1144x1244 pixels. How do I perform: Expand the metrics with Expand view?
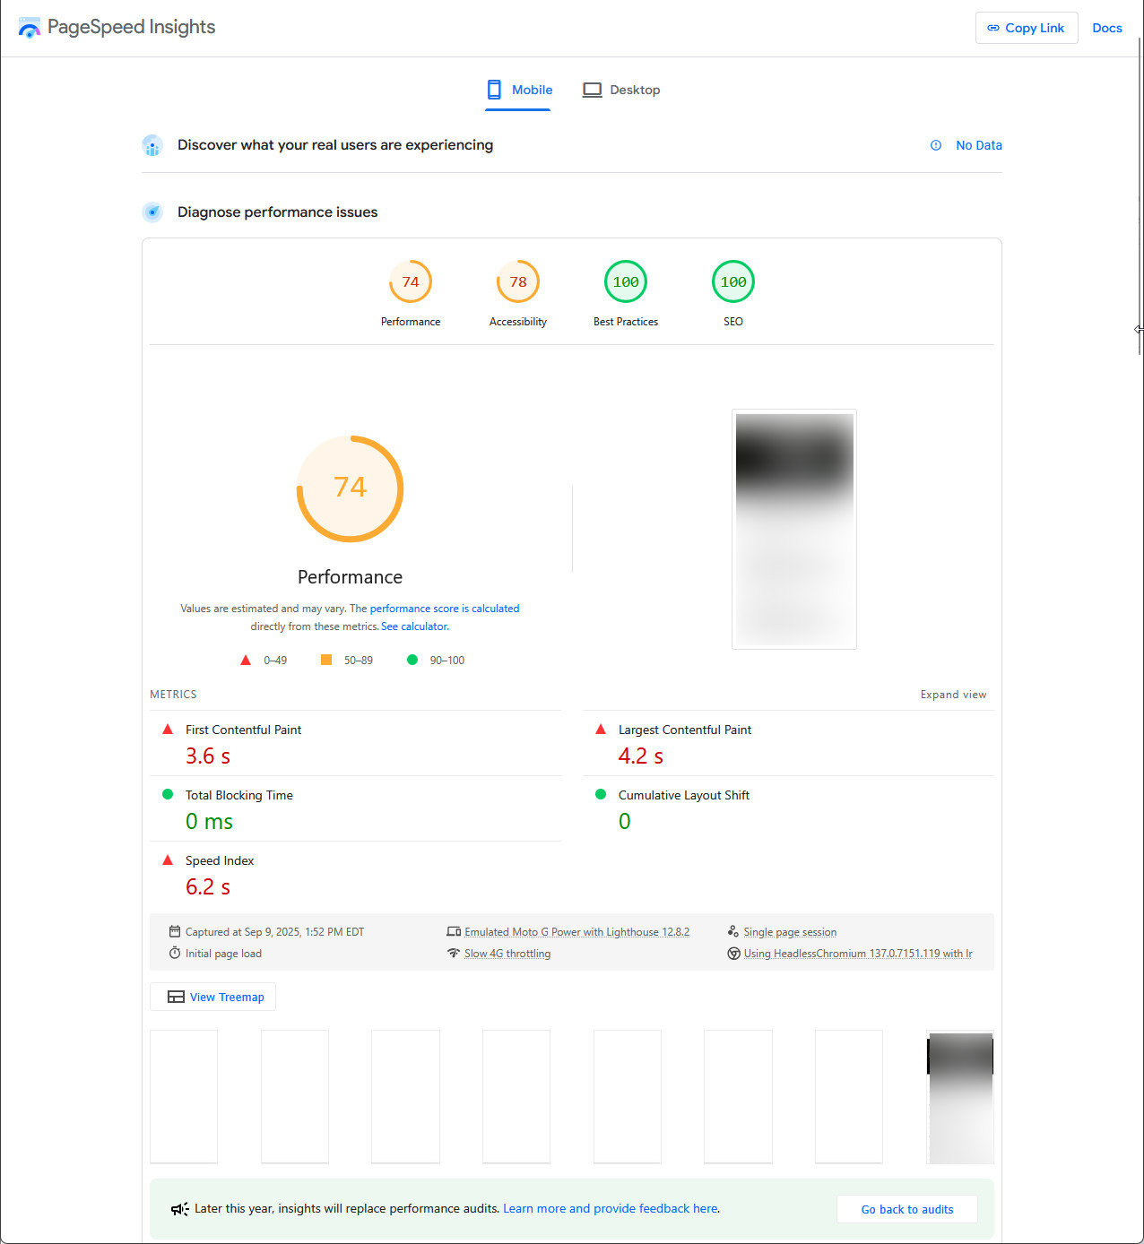pyautogui.click(x=953, y=695)
